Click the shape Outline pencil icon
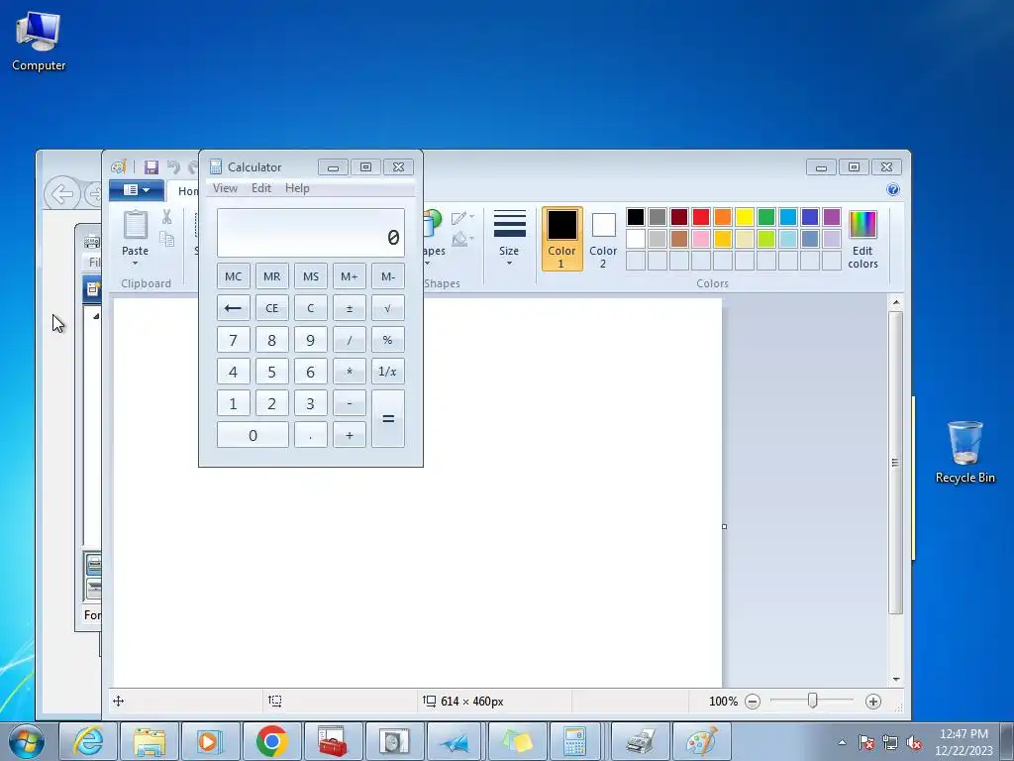 click(x=459, y=218)
